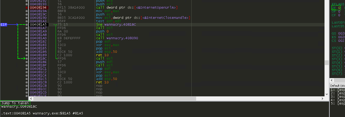Select stack argument row 3: [esp
Viewport: 345px width, 117px height.
338,97
